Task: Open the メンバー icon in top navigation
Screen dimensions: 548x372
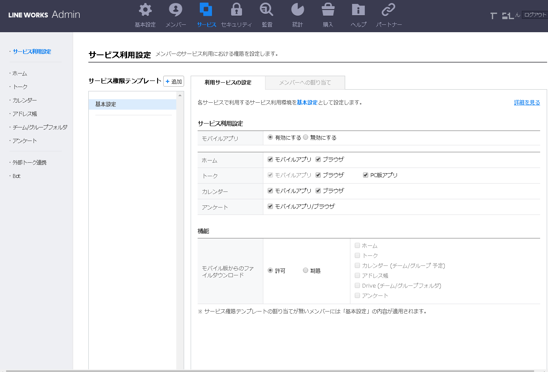Action: 175,10
